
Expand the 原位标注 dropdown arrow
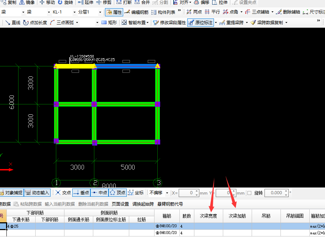click(216, 22)
